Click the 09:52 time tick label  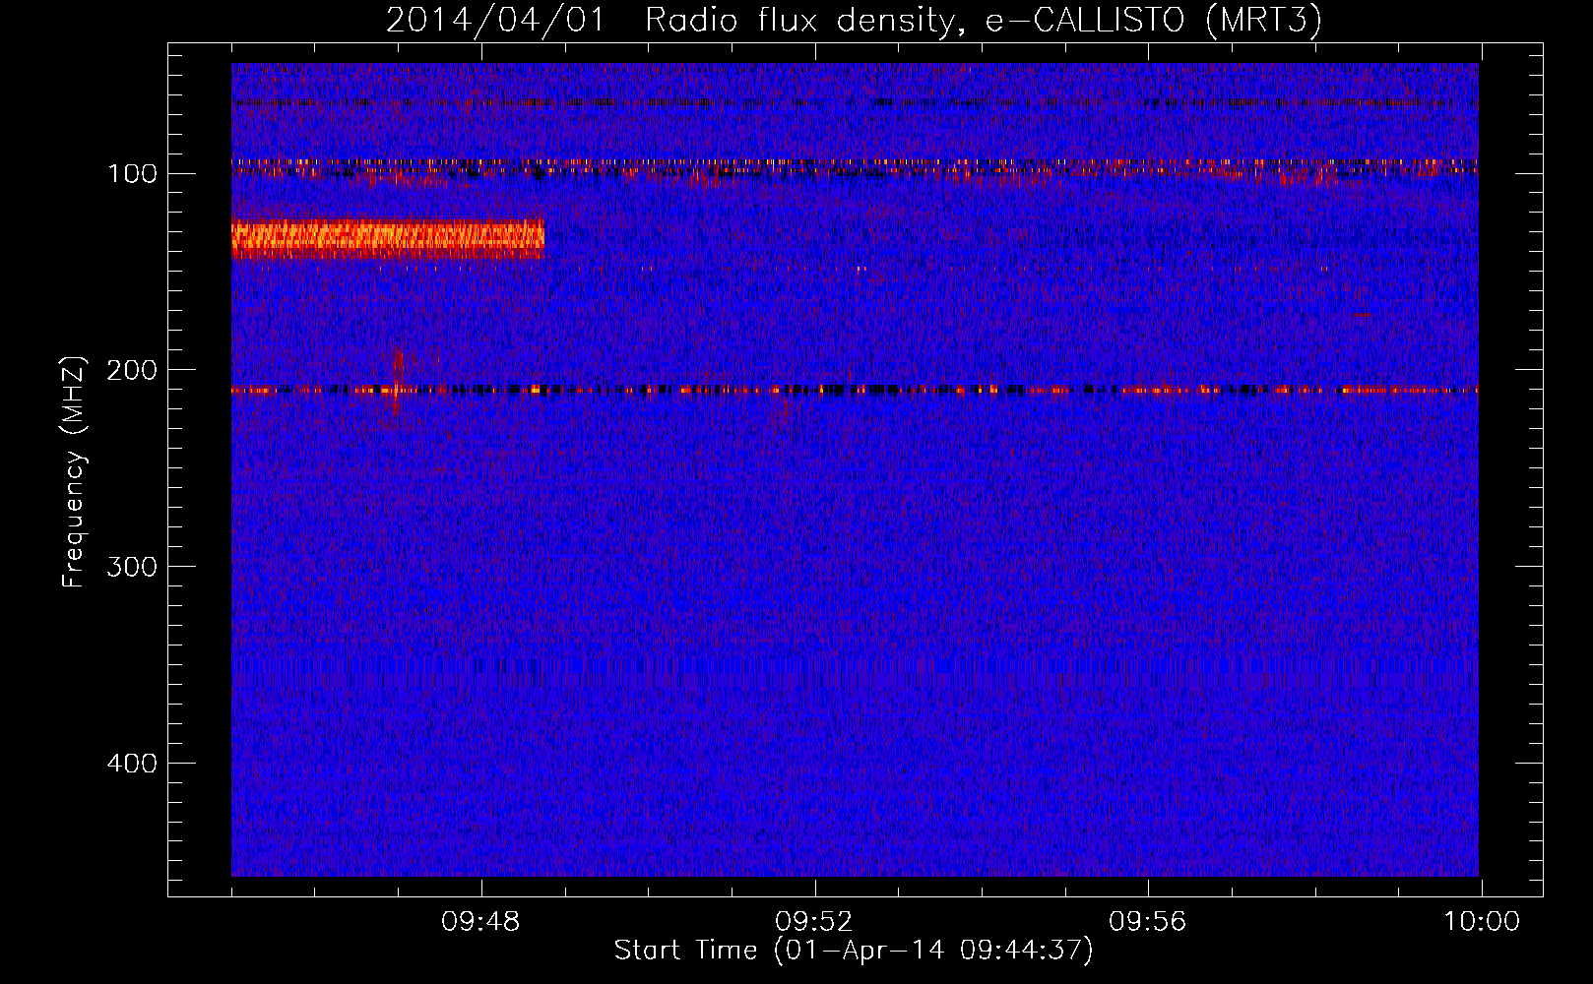click(814, 922)
